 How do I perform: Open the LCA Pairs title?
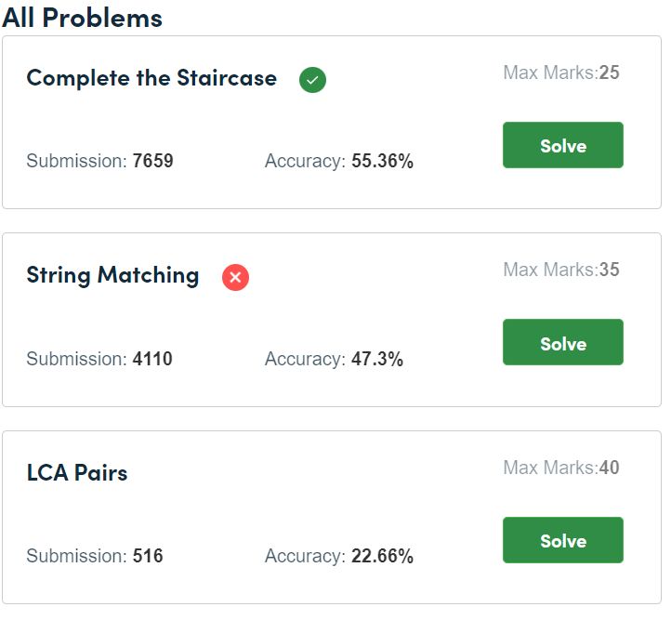(x=77, y=473)
